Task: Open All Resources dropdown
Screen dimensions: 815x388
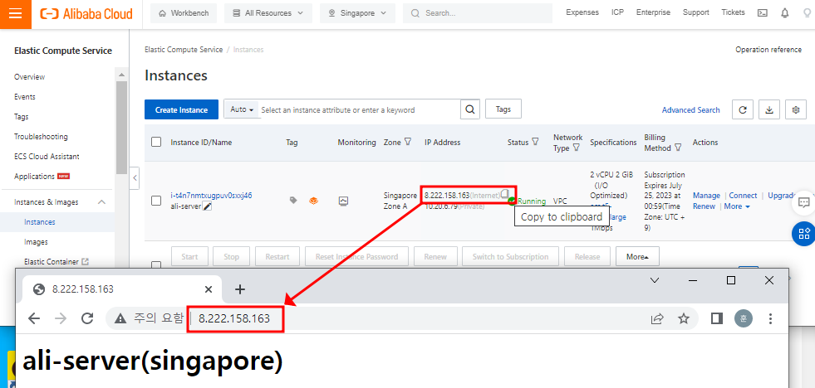Action: [268, 13]
